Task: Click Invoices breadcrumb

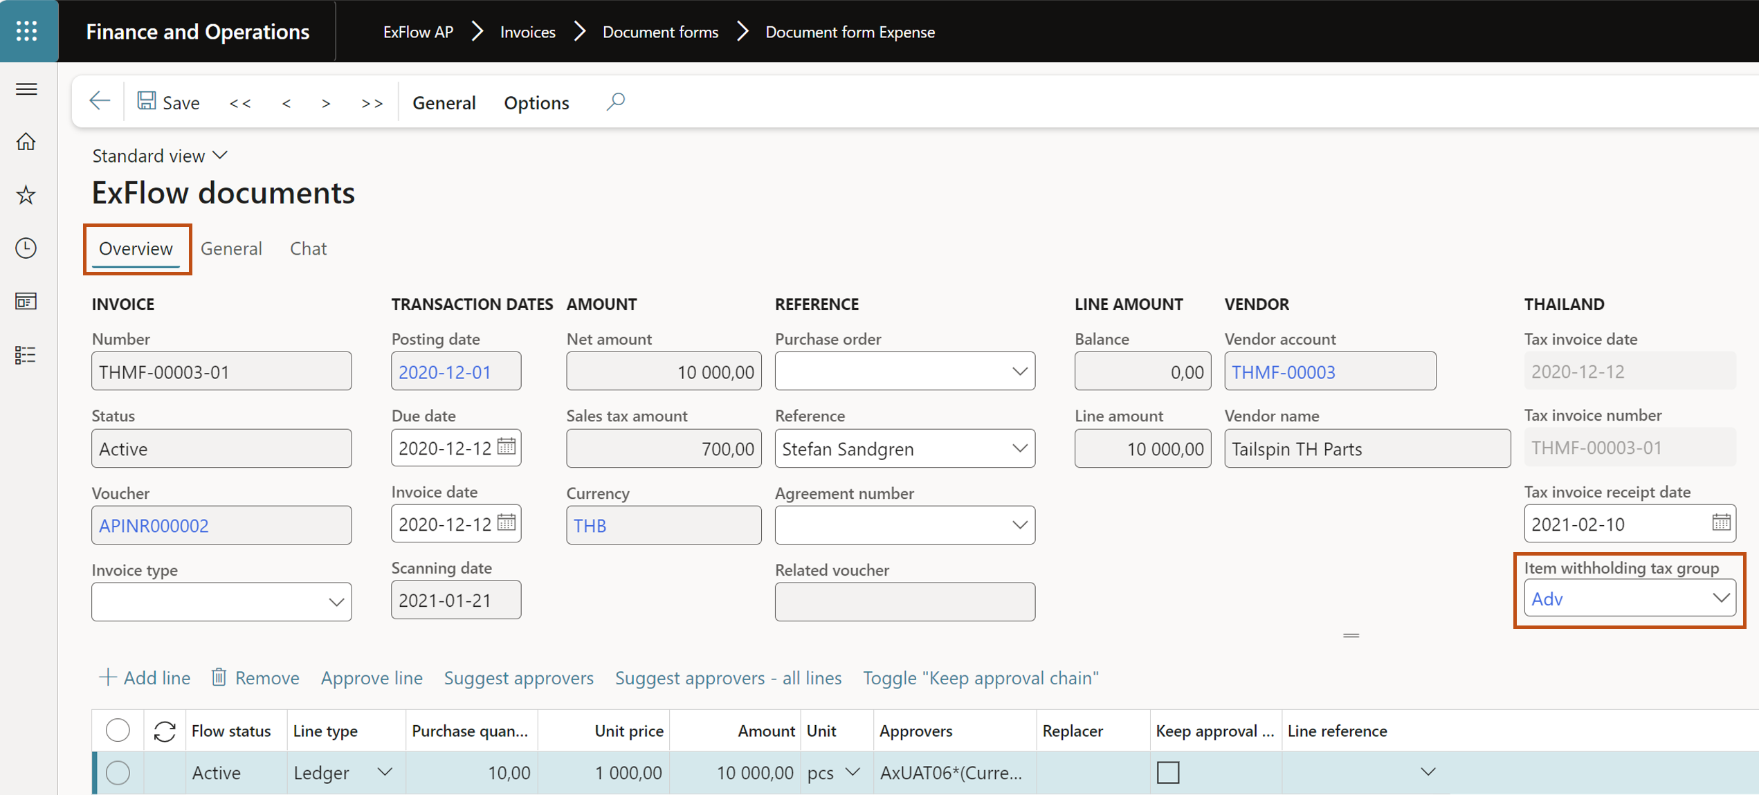Action: tap(528, 32)
